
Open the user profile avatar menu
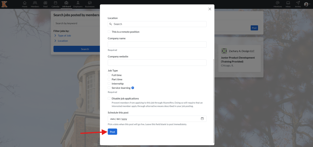click(306, 4)
